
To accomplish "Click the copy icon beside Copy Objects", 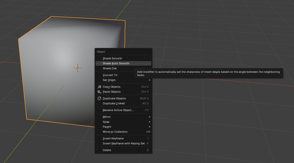I will point(99,87).
